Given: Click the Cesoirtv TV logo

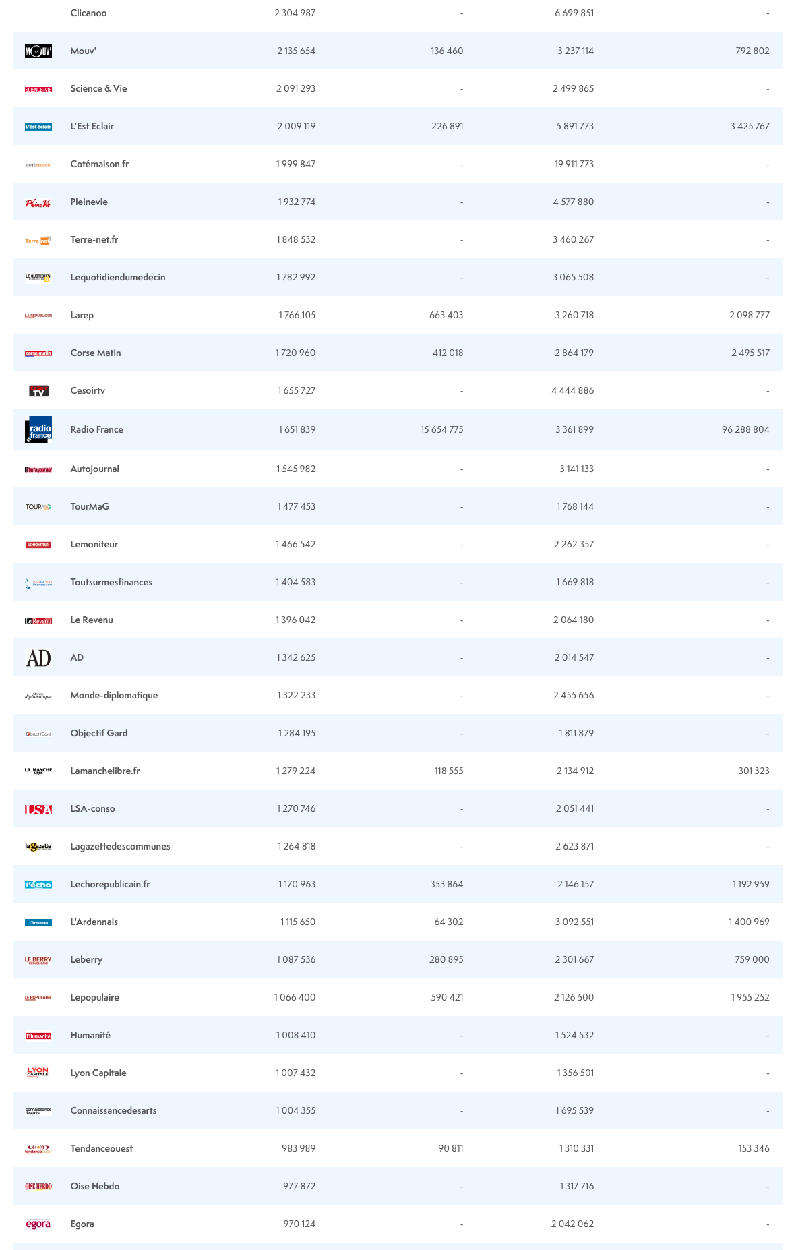Looking at the screenshot, I should tap(38, 391).
